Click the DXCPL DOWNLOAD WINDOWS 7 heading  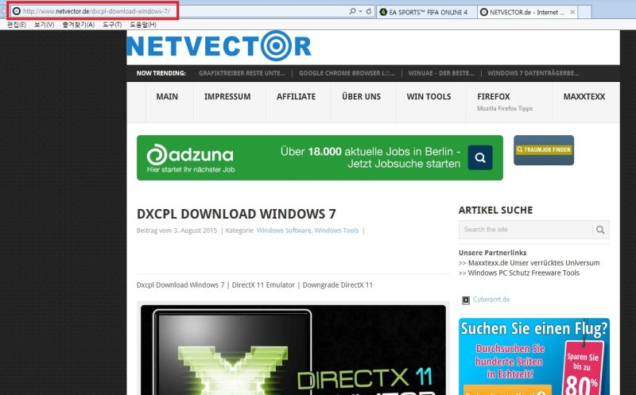[x=236, y=214]
